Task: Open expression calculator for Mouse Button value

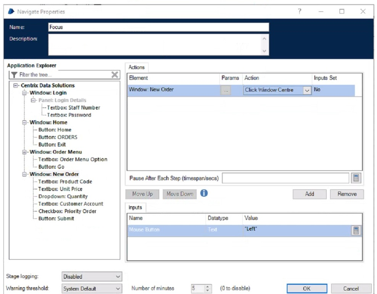Action: 356,230
